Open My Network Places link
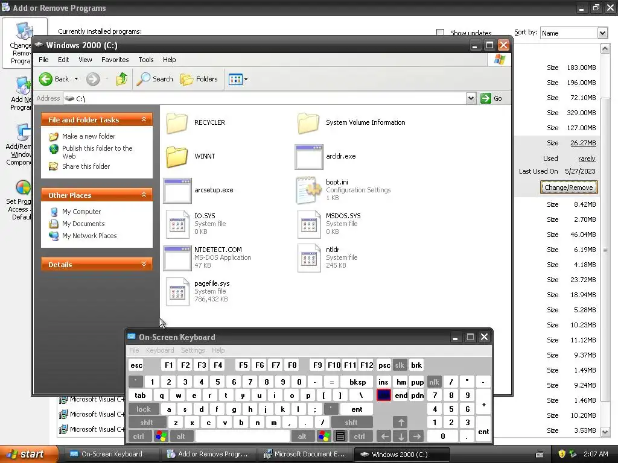 tap(89, 236)
